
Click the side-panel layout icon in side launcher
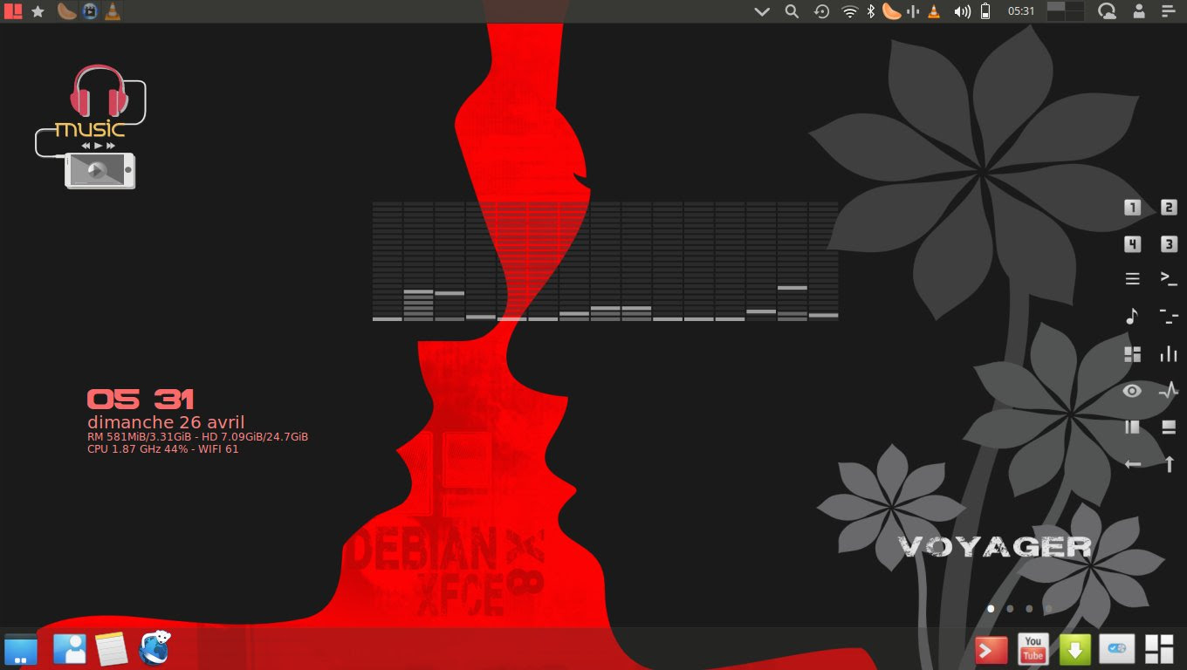click(1132, 427)
